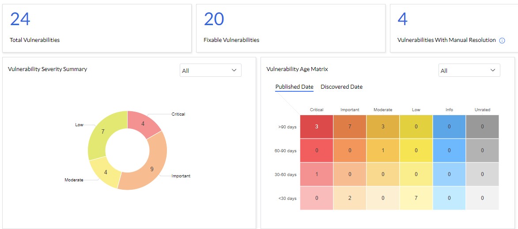Select the Important slice showing 9
Screen dimensions: 518x229
[x=152, y=170]
